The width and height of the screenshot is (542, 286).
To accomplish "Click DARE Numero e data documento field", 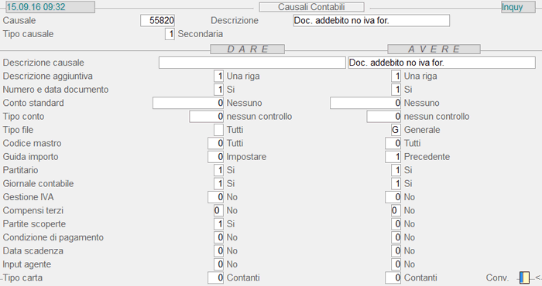I will [x=219, y=90].
